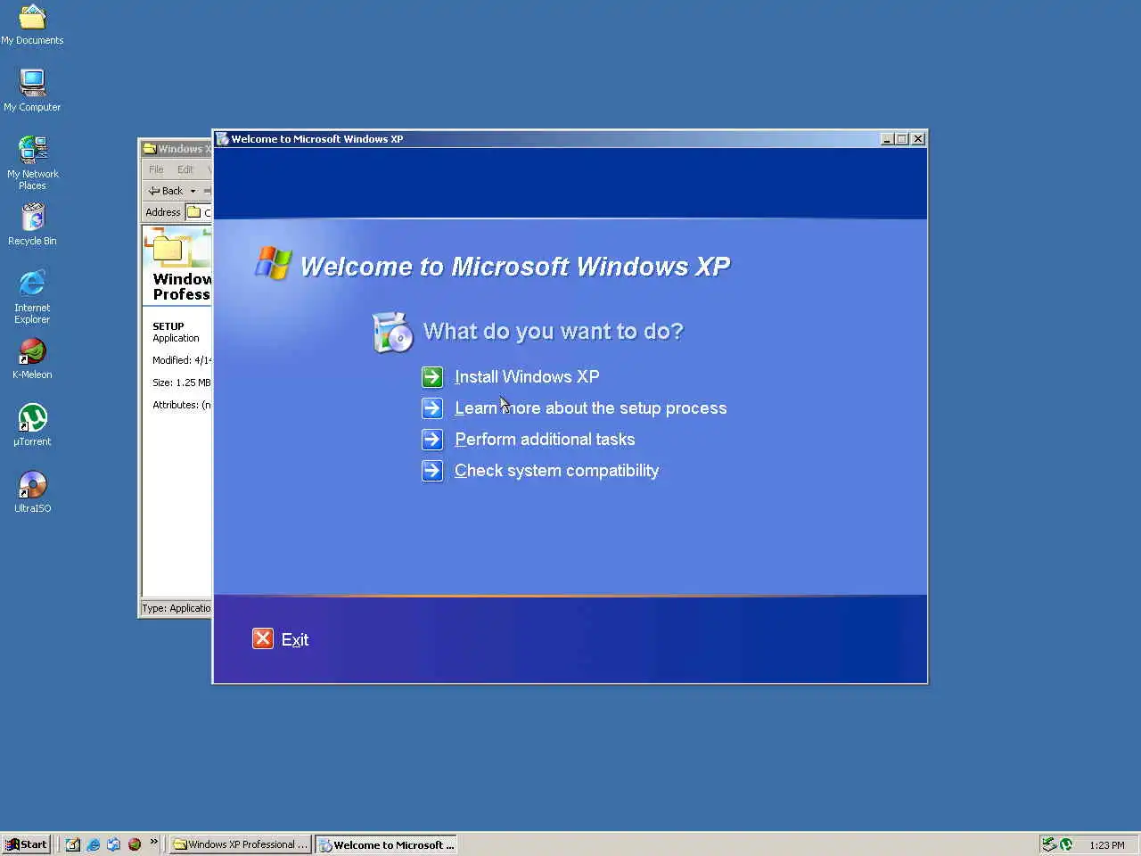Screen dimensions: 1141x856
Task: Click Show Desktop quick launch icon
Action: [73, 844]
